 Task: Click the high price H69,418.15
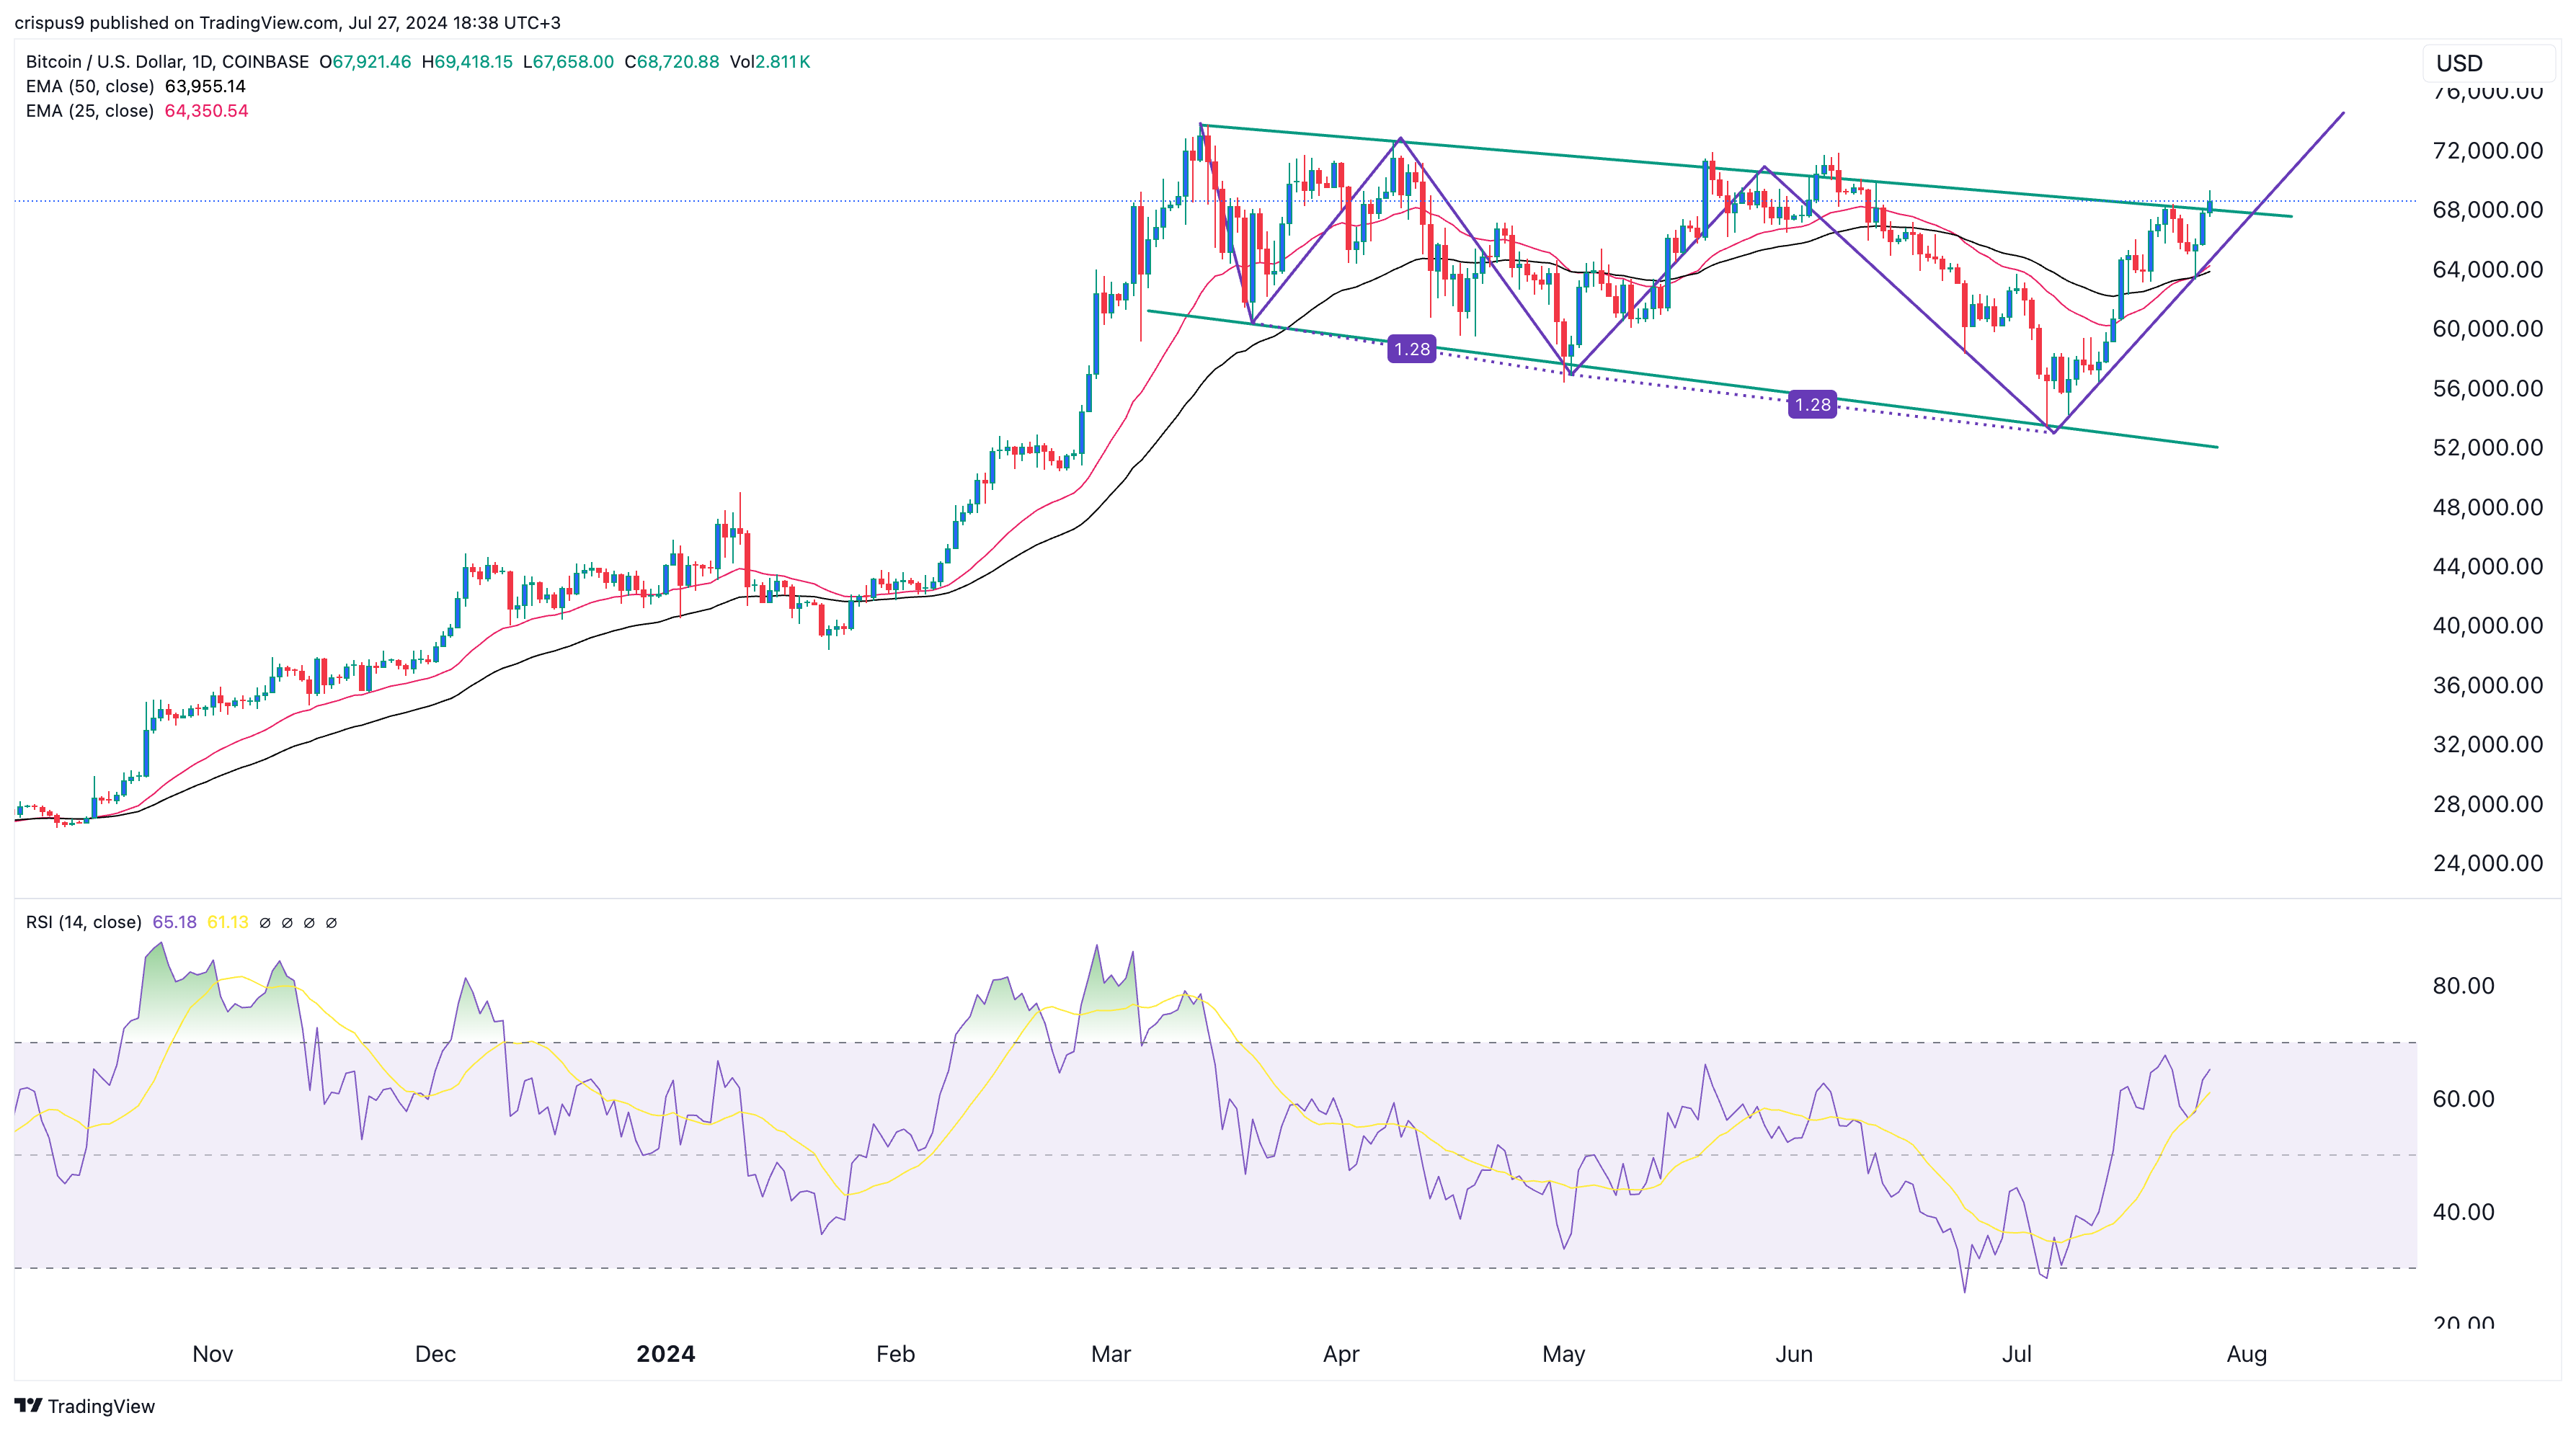click(x=467, y=61)
